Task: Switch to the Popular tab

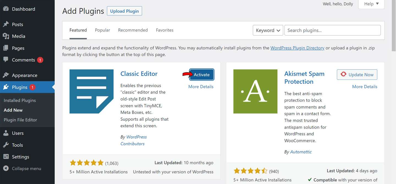Action: (103, 30)
